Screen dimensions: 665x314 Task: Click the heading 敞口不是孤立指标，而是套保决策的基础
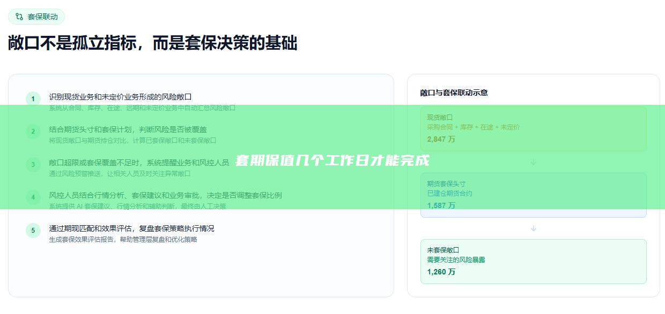[153, 43]
